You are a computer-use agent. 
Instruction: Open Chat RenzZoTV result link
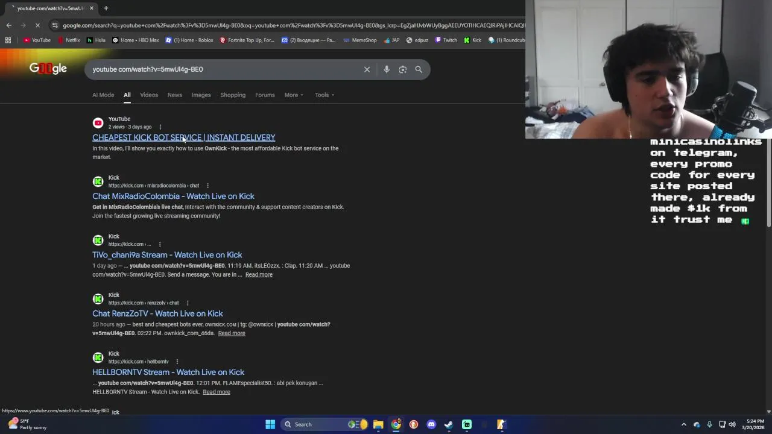click(157, 313)
